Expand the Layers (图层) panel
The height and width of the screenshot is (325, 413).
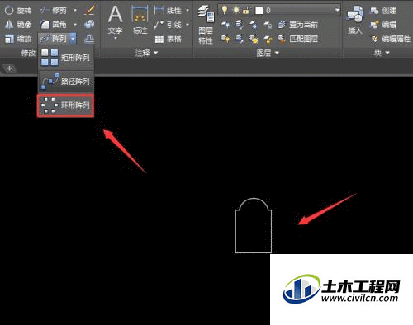(x=268, y=53)
